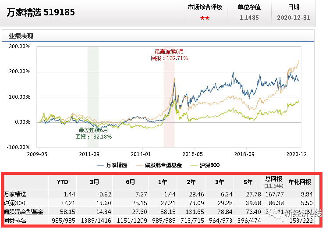Click the 2年 column header
The width and height of the screenshot is (333, 228).
pyautogui.click(x=191, y=182)
